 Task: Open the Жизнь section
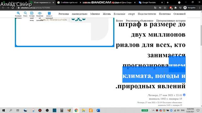point(107,14)
